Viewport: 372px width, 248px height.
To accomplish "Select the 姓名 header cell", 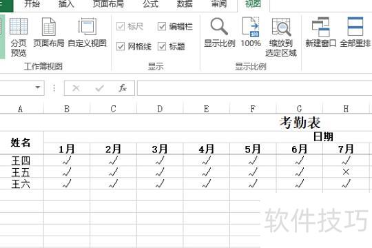I will click(x=21, y=143).
